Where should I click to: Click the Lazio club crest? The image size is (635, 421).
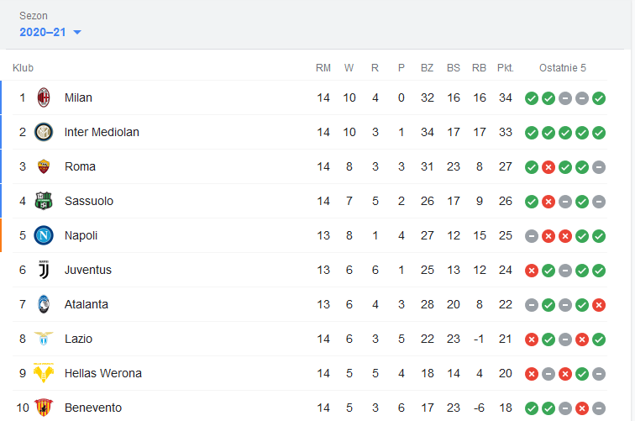[x=44, y=339]
